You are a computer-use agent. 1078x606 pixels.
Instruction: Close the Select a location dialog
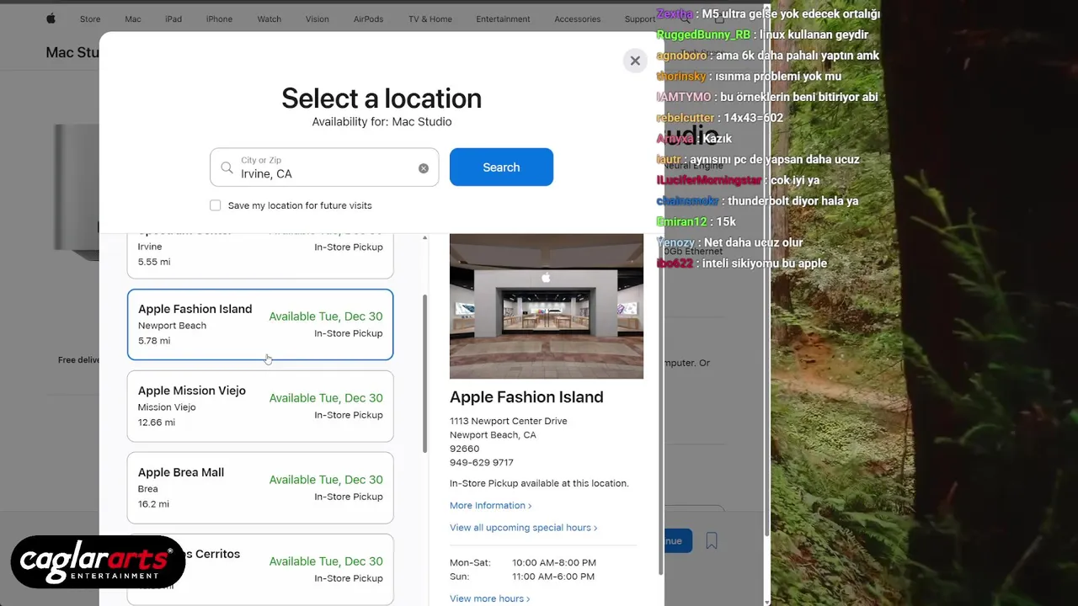(635, 61)
